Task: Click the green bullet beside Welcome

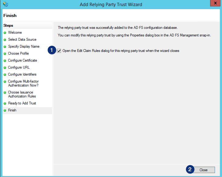Action: [5, 33]
